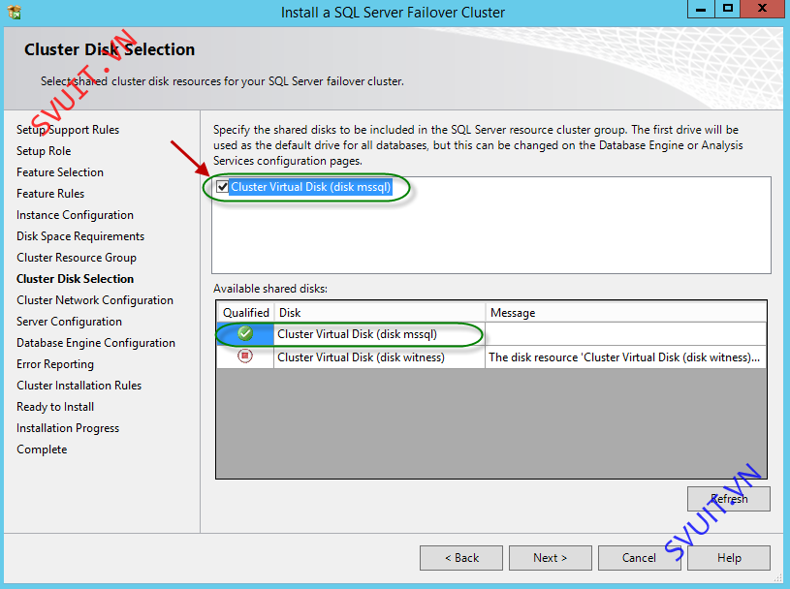Image resolution: width=790 pixels, height=589 pixels.
Task: Click the green qualified checkmark icon for disk mssql
Action: [245, 334]
